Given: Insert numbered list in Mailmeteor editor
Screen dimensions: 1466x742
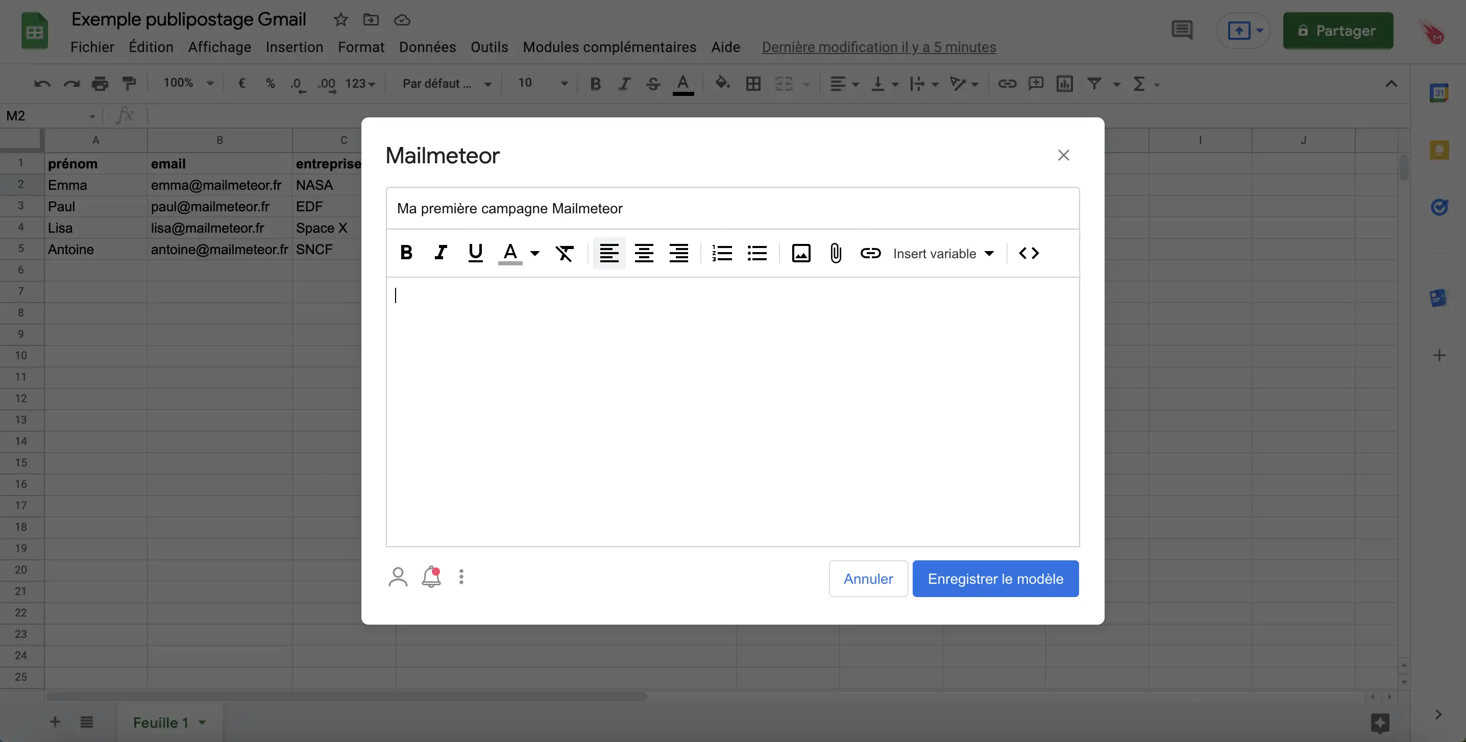Looking at the screenshot, I should pos(722,253).
